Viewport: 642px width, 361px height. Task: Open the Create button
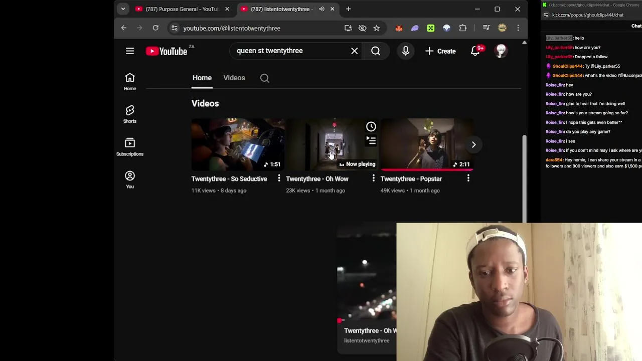[440, 51]
